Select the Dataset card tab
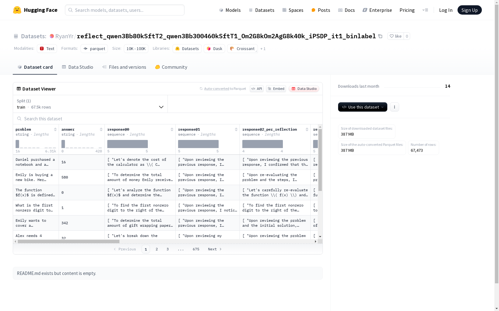 tap(35, 67)
